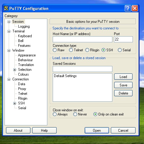Click the question mark help button
144x144 pixels.
(x=128, y=8)
